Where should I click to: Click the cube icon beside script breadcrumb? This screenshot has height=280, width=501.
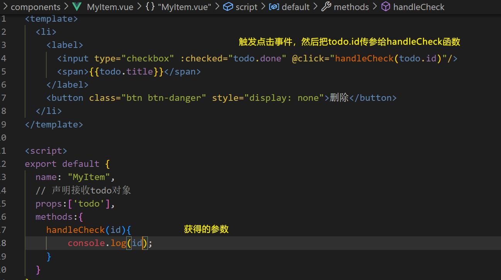[228, 7]
